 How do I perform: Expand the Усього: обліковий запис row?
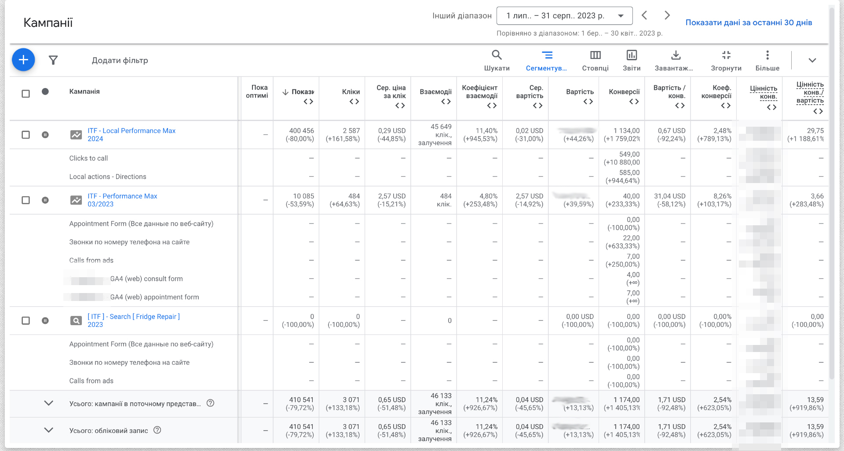pyautogui.click(x=49, y=430)
